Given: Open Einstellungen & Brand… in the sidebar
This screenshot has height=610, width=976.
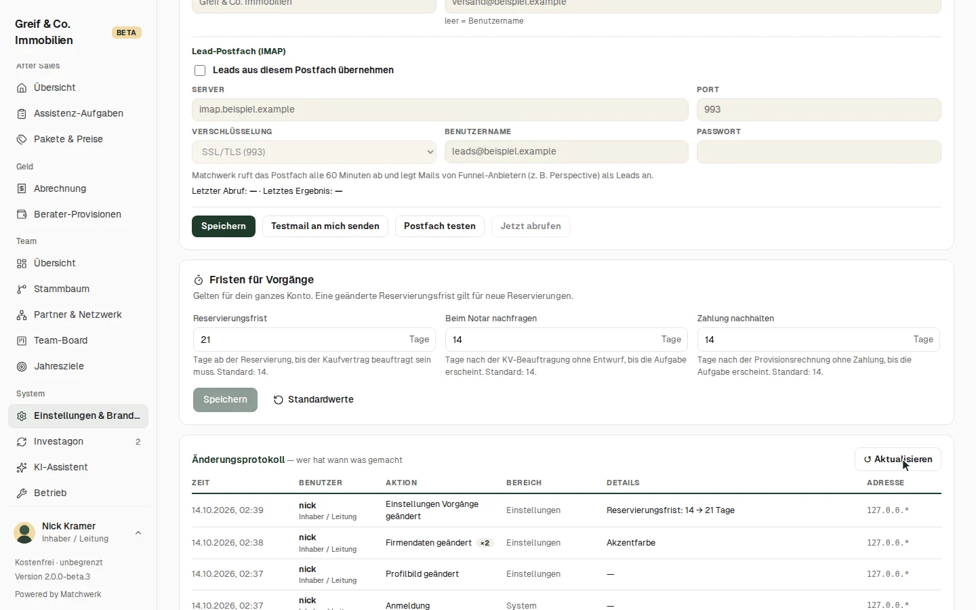Looking at the screenshot, I should click(78, 416).
